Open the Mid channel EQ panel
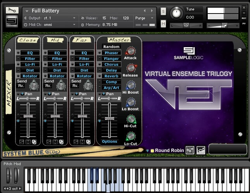 (x=57, y=53)
